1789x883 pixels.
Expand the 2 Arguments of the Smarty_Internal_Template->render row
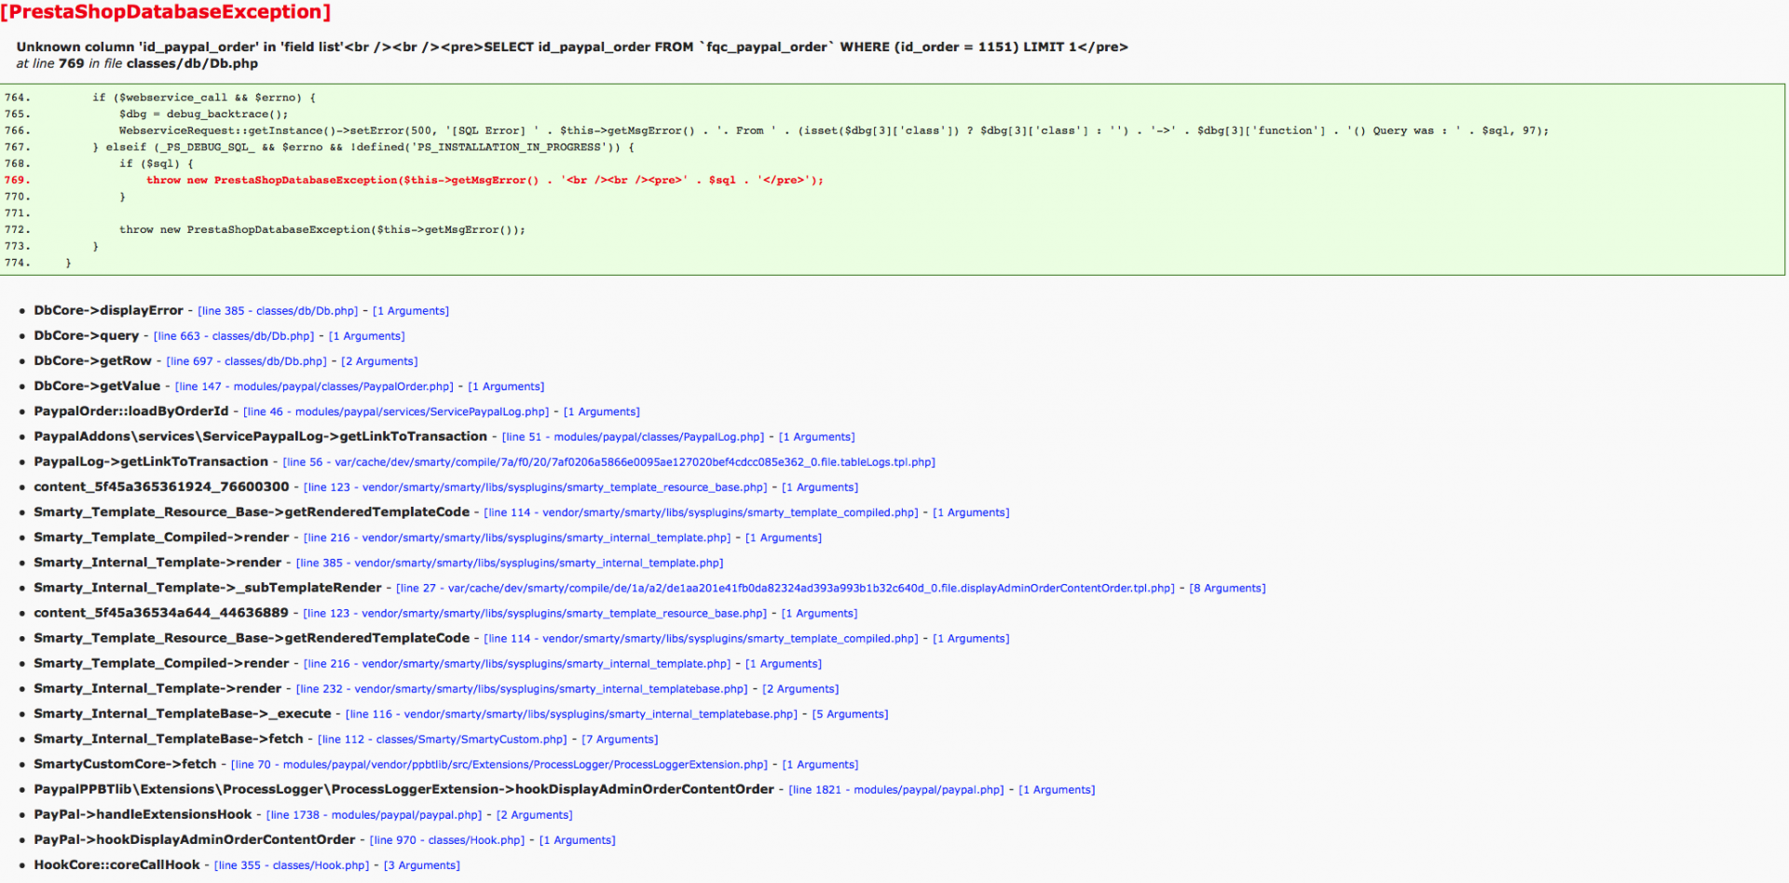click(x=800, y=689)
